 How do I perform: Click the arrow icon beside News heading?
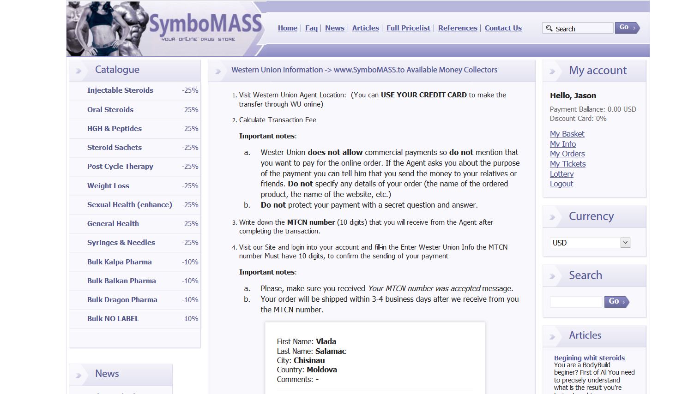[79, 375]
